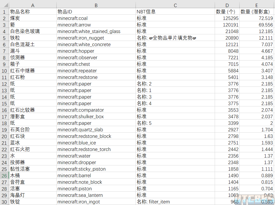The width and height of the screenshot is (275, 205).
Task: Select column E header
Action: [257, 5]
